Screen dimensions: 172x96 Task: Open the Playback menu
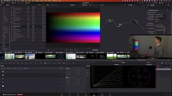[x=37, y=1]
